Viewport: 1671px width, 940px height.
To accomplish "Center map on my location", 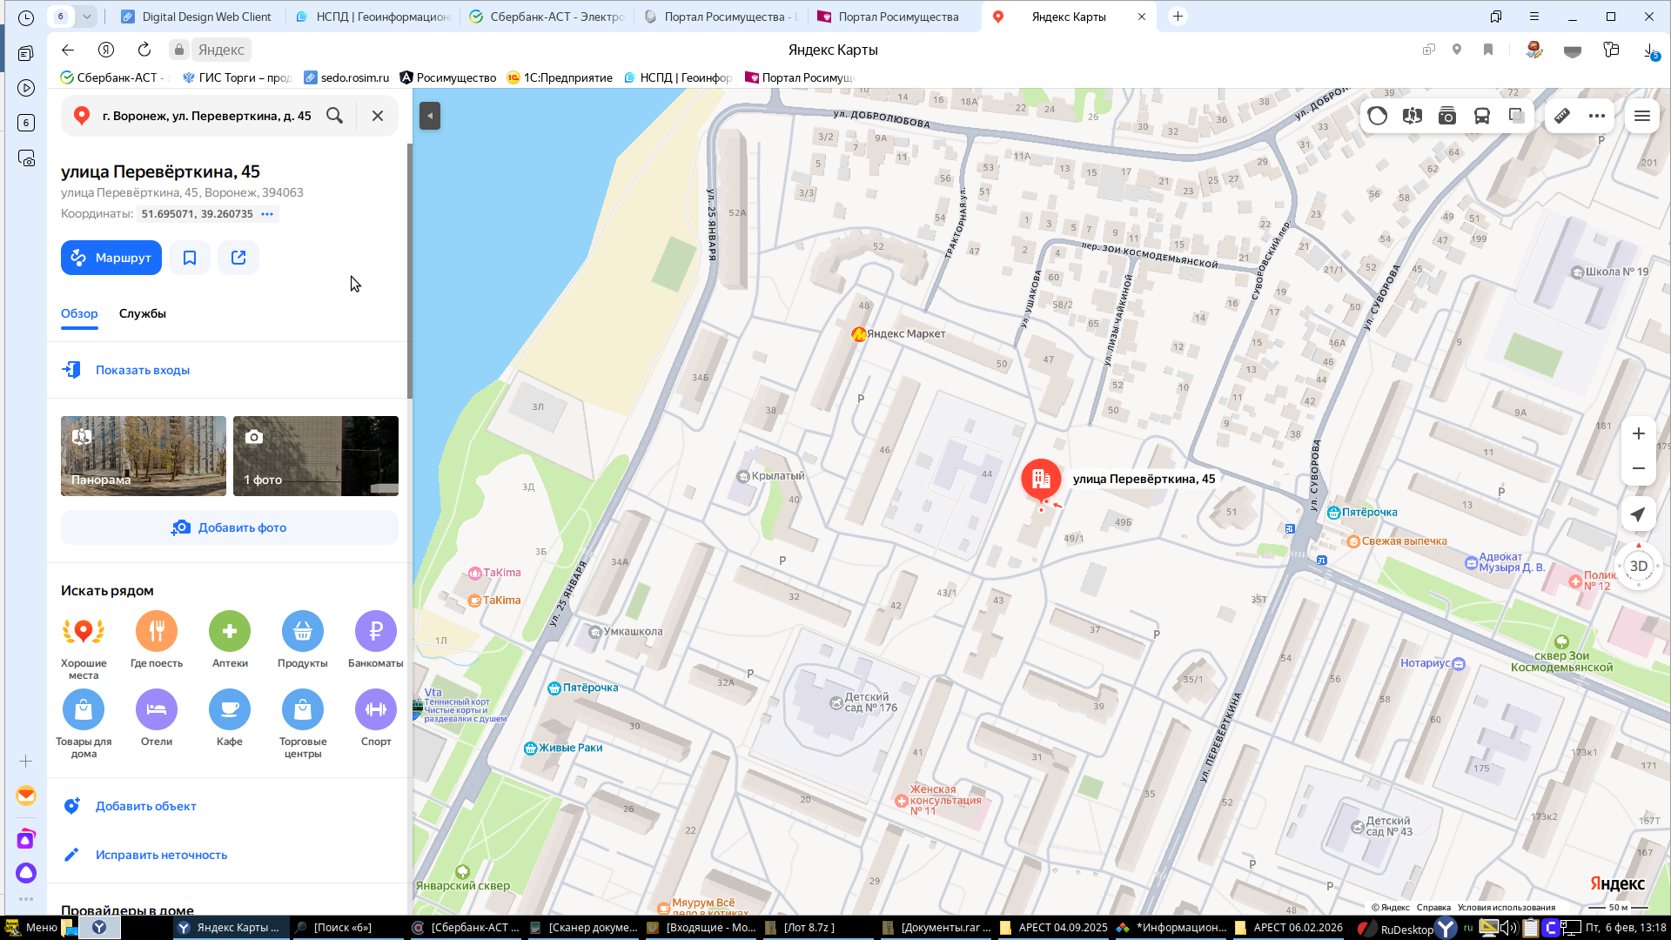I will pyautogui.click(x=1638, y=514).
